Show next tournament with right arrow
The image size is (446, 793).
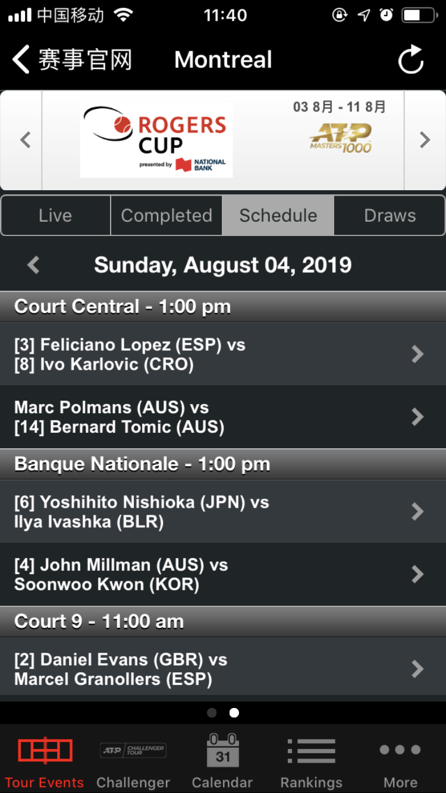[x=425, y=140]
